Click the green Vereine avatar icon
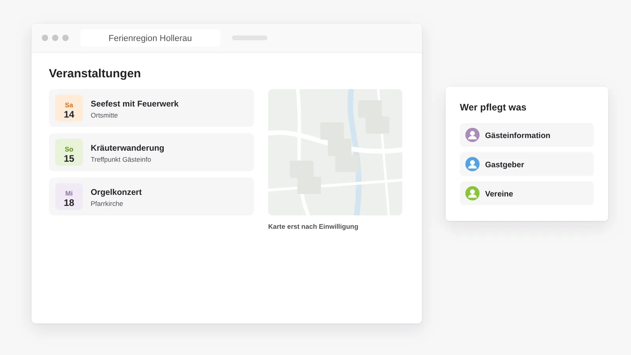 pyautogui.click(x=472, y=193)
